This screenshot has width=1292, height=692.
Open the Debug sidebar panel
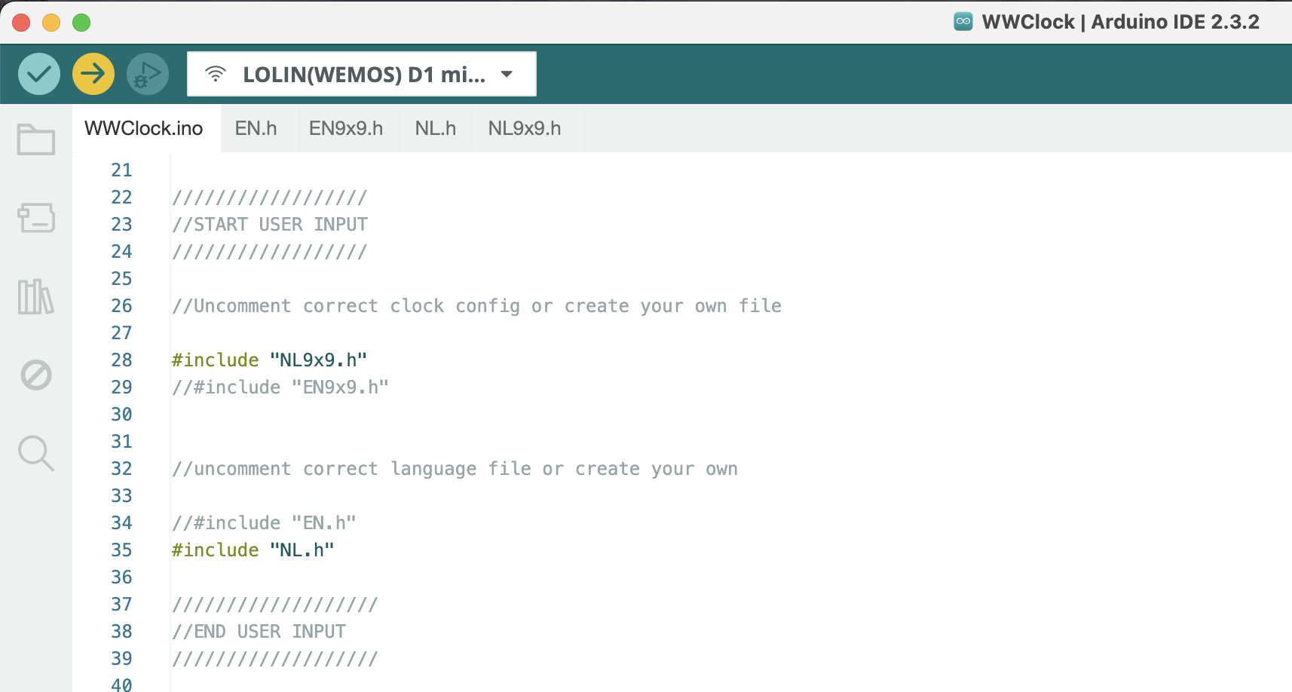pos(36,375)
